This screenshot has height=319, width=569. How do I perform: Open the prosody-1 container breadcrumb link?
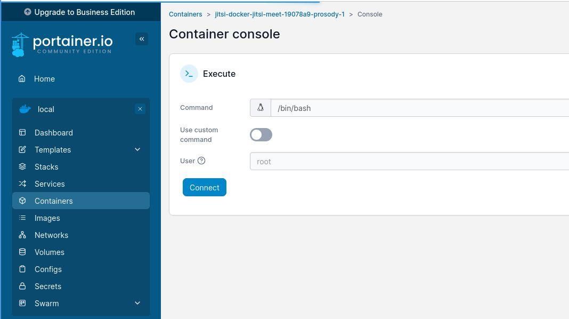pos(280,14)
